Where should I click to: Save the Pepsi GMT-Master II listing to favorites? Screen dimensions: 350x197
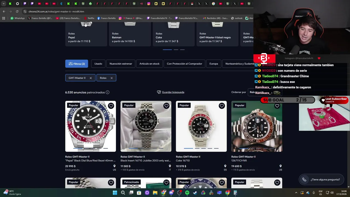pyautogui.click(x=111, y=106)
